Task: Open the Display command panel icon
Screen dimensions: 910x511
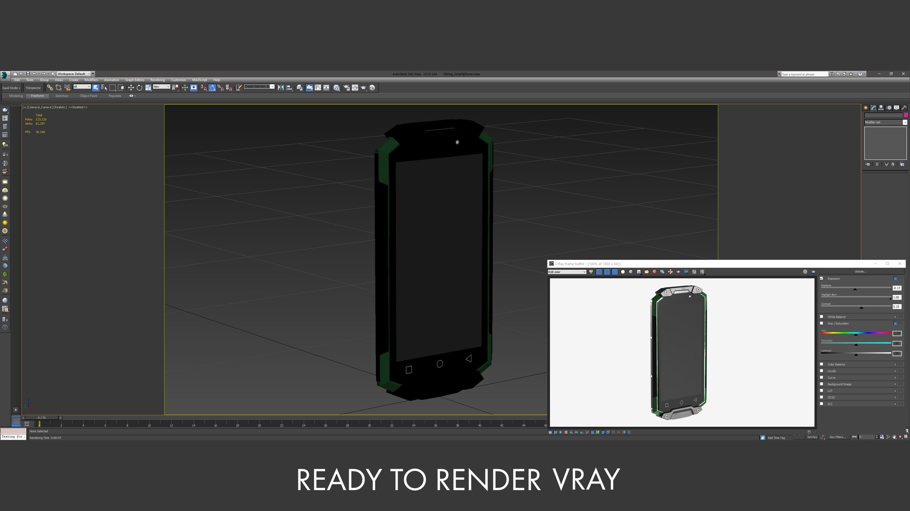Action: click(x=896, y=108)
